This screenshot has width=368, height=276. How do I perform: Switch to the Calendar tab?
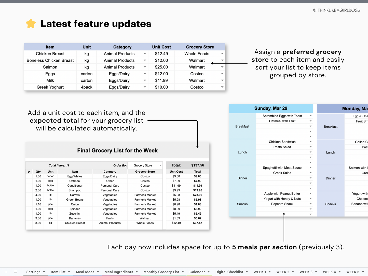coord(197,272)
